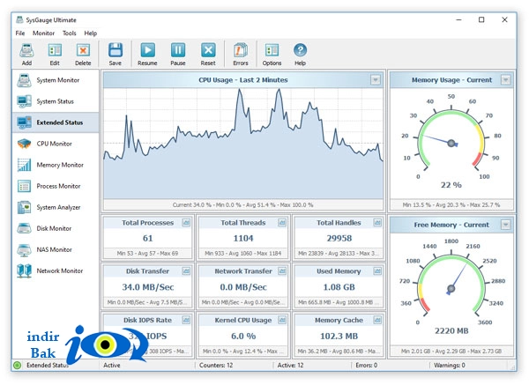Click the Used Memory chart icon

point(377,271)
